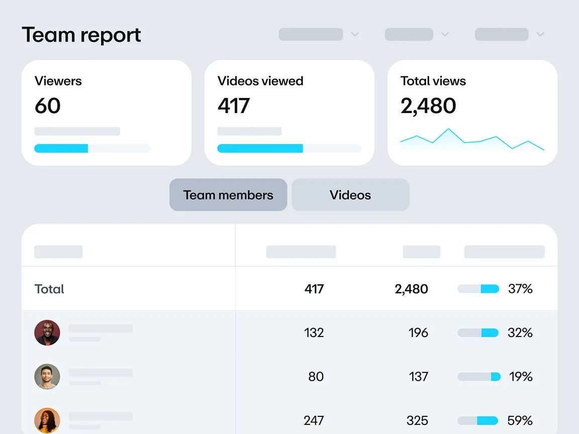Screen dimensions: 579x434
Task: Click avatar of member with 132 videos
Action: (x=47, y=333)
